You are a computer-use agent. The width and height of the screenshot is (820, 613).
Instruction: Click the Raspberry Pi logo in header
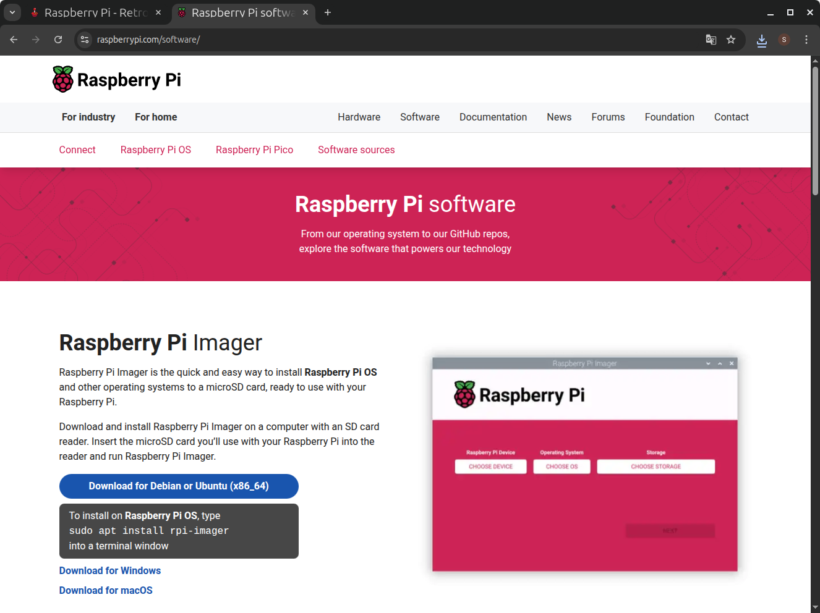point(117,80)
